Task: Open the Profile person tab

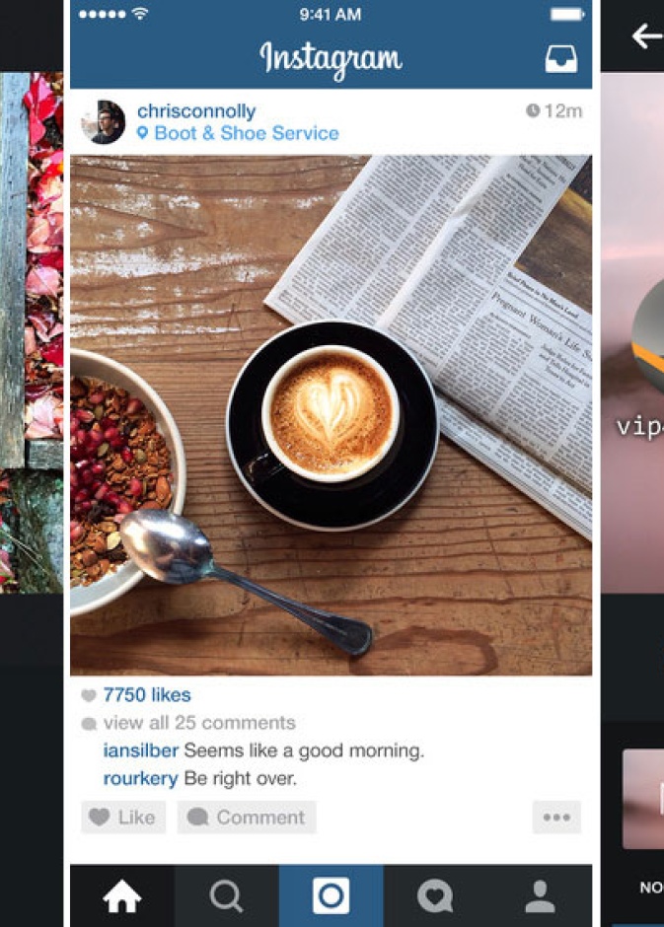Action: point(540,895)
